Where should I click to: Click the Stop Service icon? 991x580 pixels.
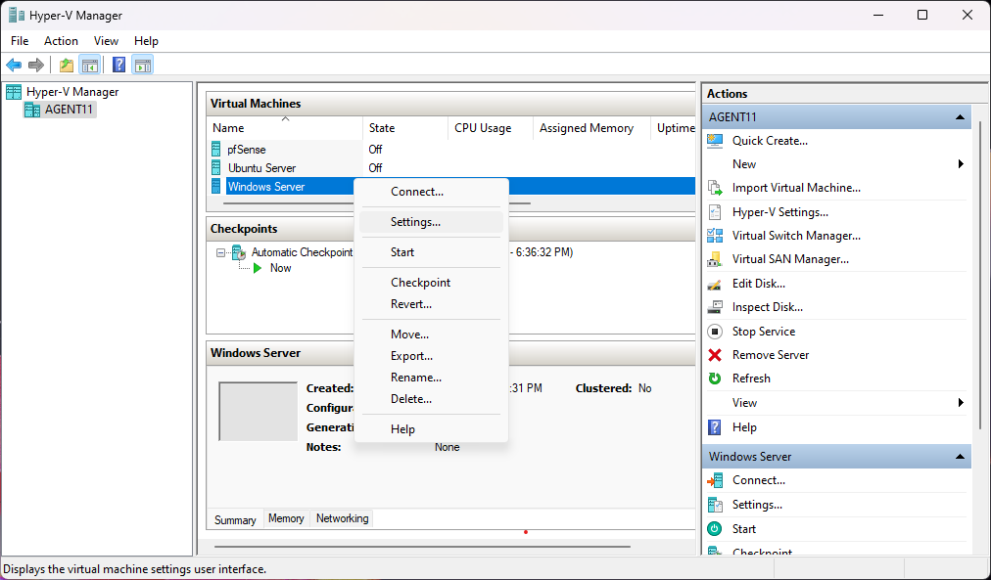715,332
